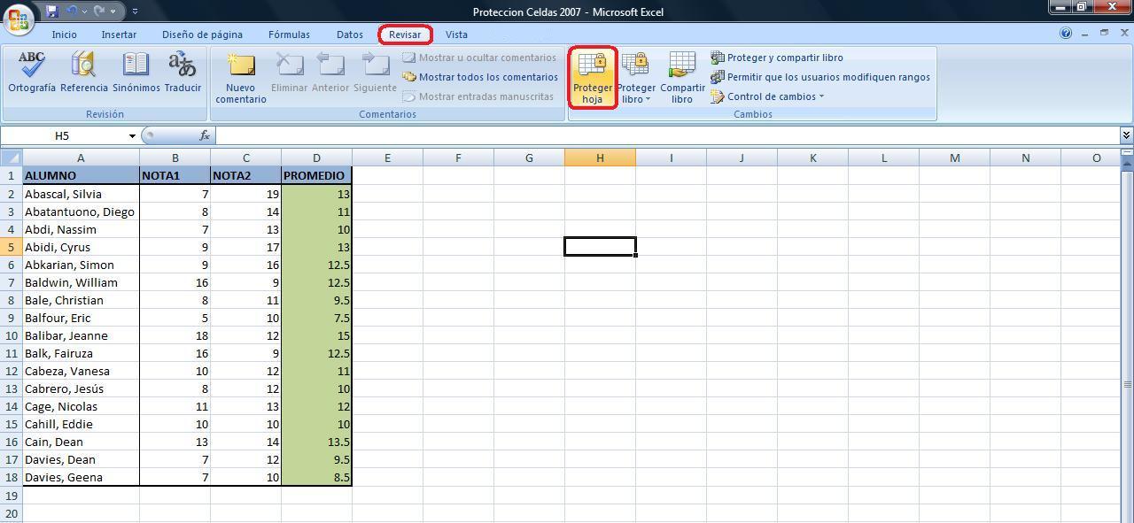The width and height of the screenshot is (1134, 523).
Task: Click Mostrar entradas manuscritas
Action: tap(478, 96)
